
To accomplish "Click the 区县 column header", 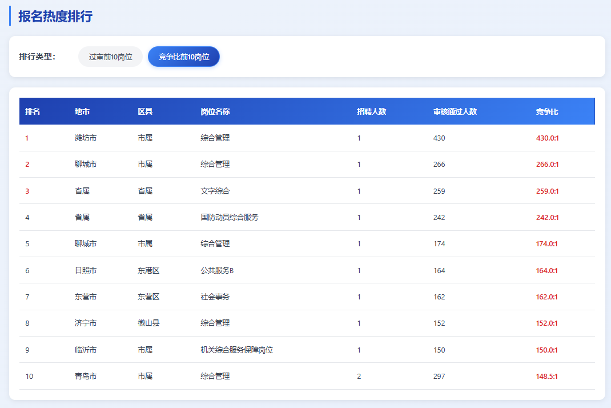I will [x=145, y=111].
